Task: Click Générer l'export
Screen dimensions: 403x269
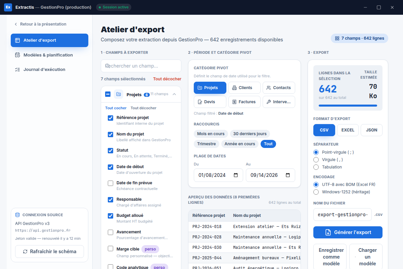Action: (348, 232)
